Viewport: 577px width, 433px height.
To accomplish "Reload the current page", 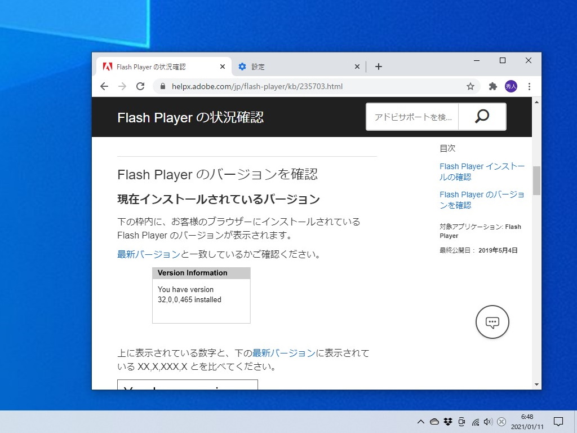I will [x=140, y=86].
